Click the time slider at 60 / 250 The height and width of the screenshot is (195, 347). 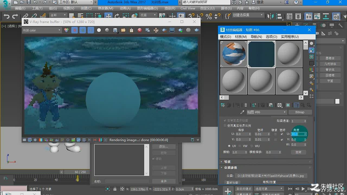(x=80, y=172)
